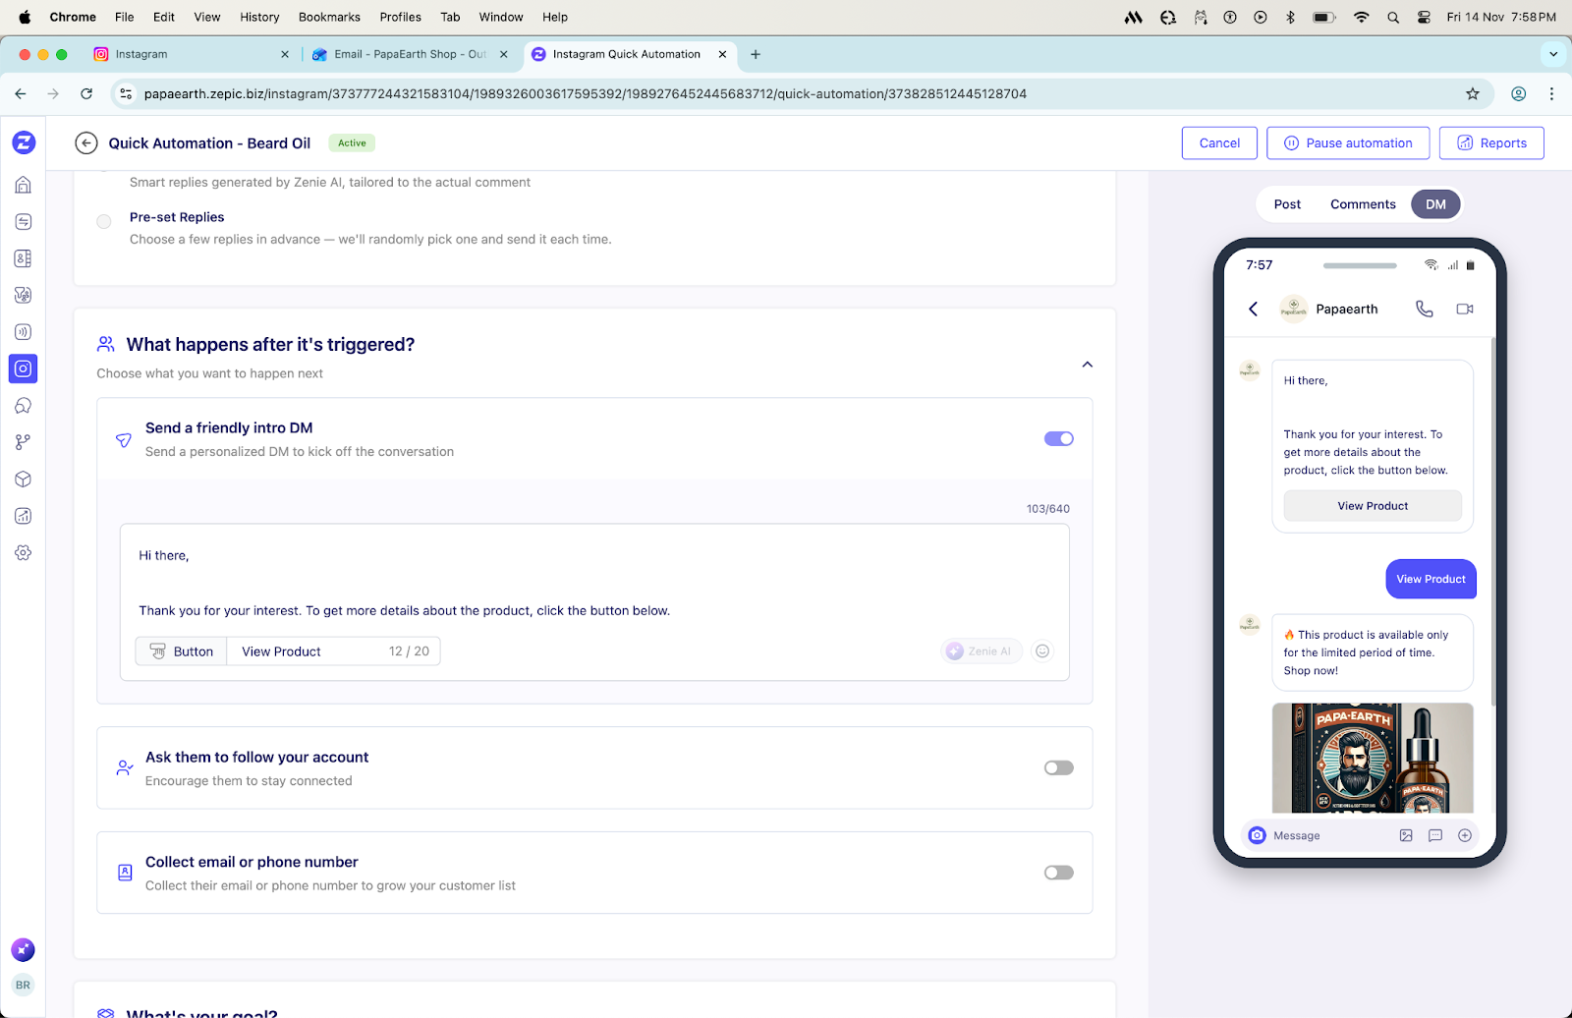1572x1018 pixels.
Task: Open the analytics chart icon in the sidebar
Action: [24, 516]
